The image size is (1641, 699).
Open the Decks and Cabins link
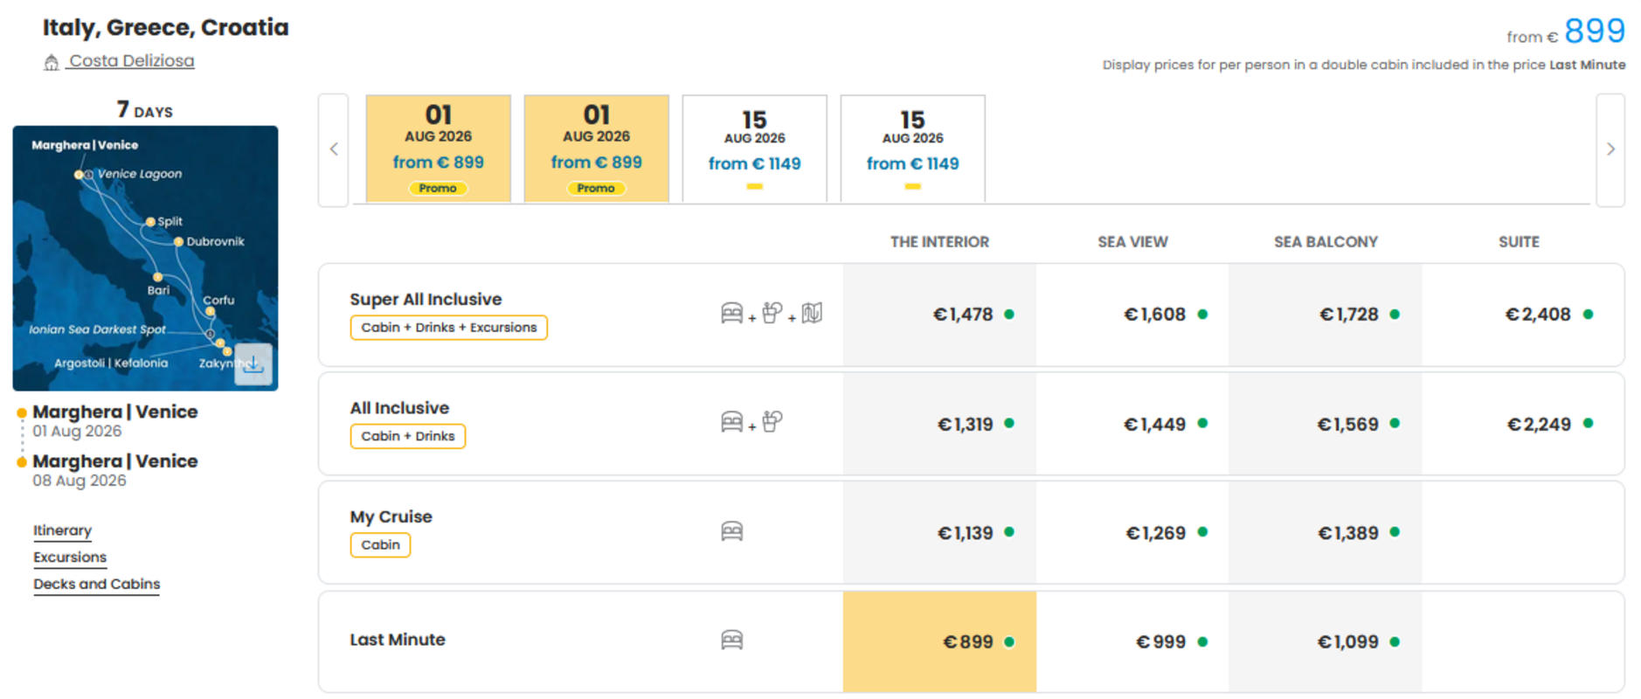point(97,584)
